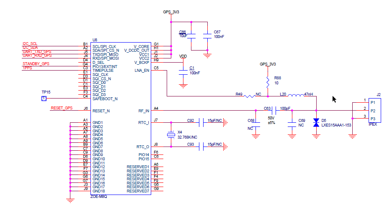
Task: Select the I2C_SCL net label
Action: pyautogui.click(x=30, y=44)
